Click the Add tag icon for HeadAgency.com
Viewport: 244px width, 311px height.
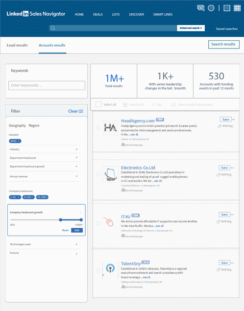click(x=220, y=126)
